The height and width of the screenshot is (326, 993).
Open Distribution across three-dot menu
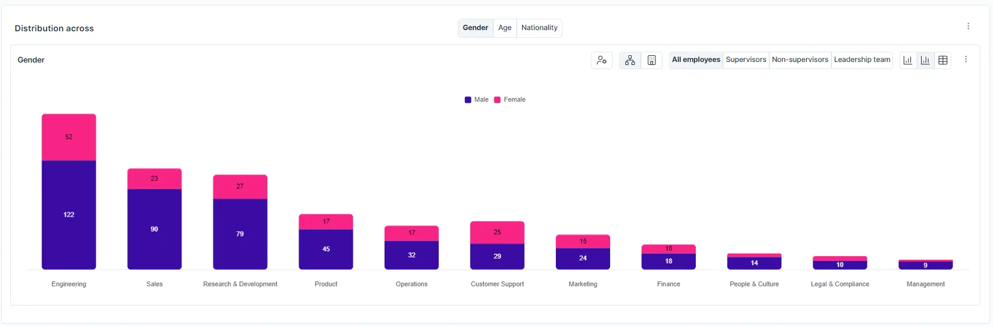click(x=968, y=26)
